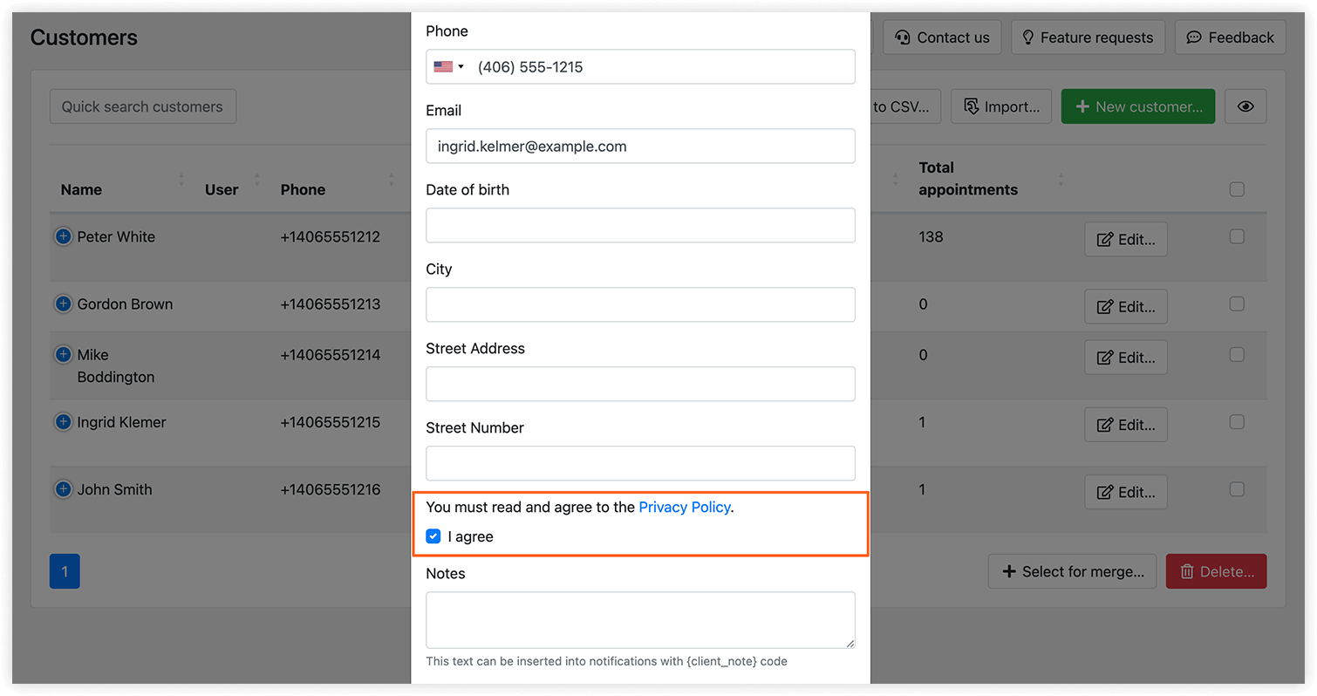Sort by User column arrows

click(257, 179)
